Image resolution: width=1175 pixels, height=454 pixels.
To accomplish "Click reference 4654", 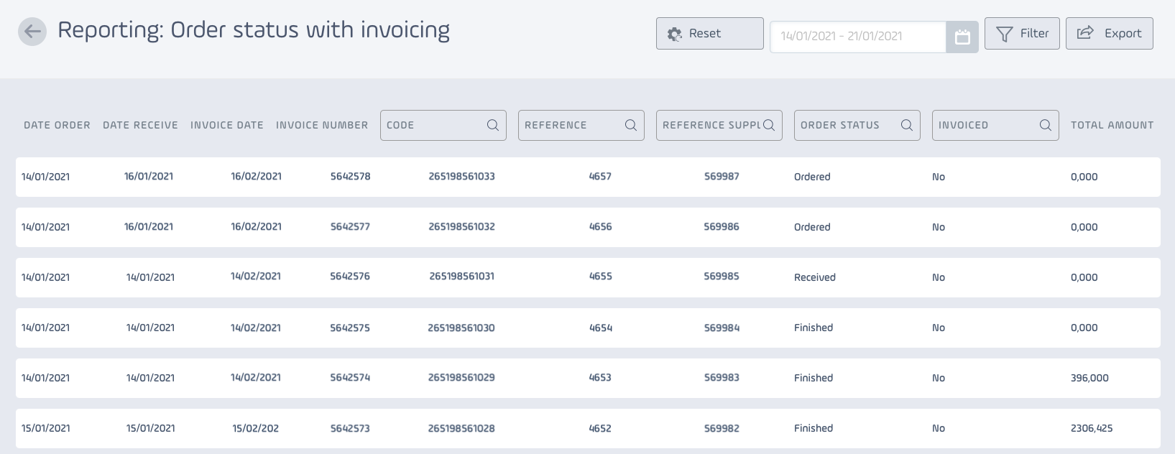I will point(601,328).
